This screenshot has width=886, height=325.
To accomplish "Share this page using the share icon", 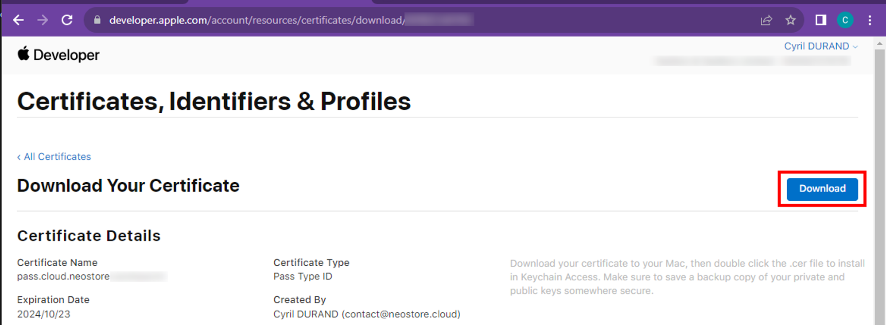I will click(766, 20).
